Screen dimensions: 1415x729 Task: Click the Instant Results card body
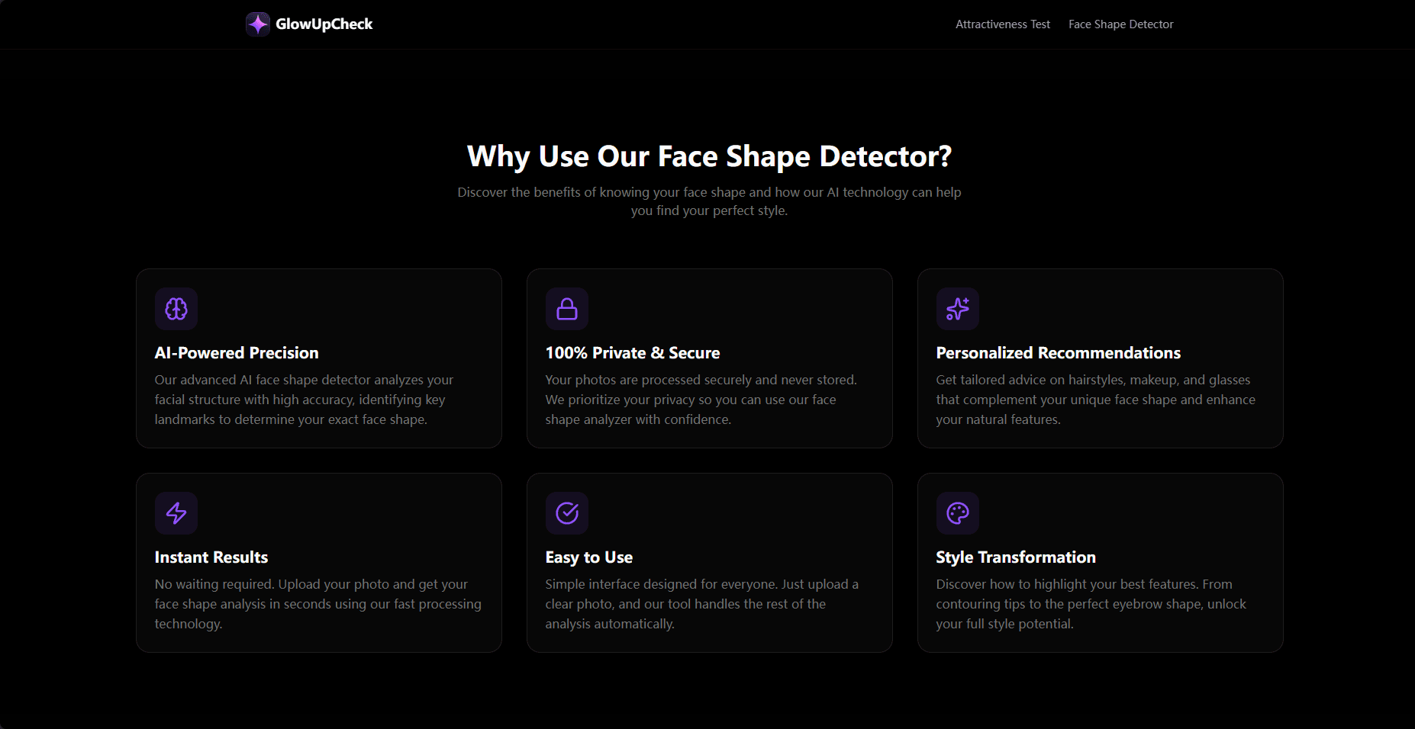click(x=318, y=603)
